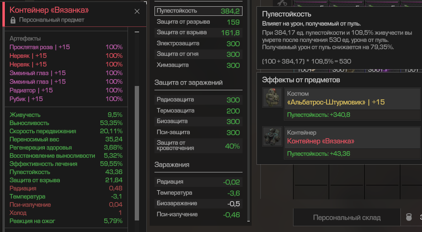This screenshot has width=422, height=232.
Task: Click the «Альбатрос-Штурмовик» | +15 suit name
Action: 336,102
